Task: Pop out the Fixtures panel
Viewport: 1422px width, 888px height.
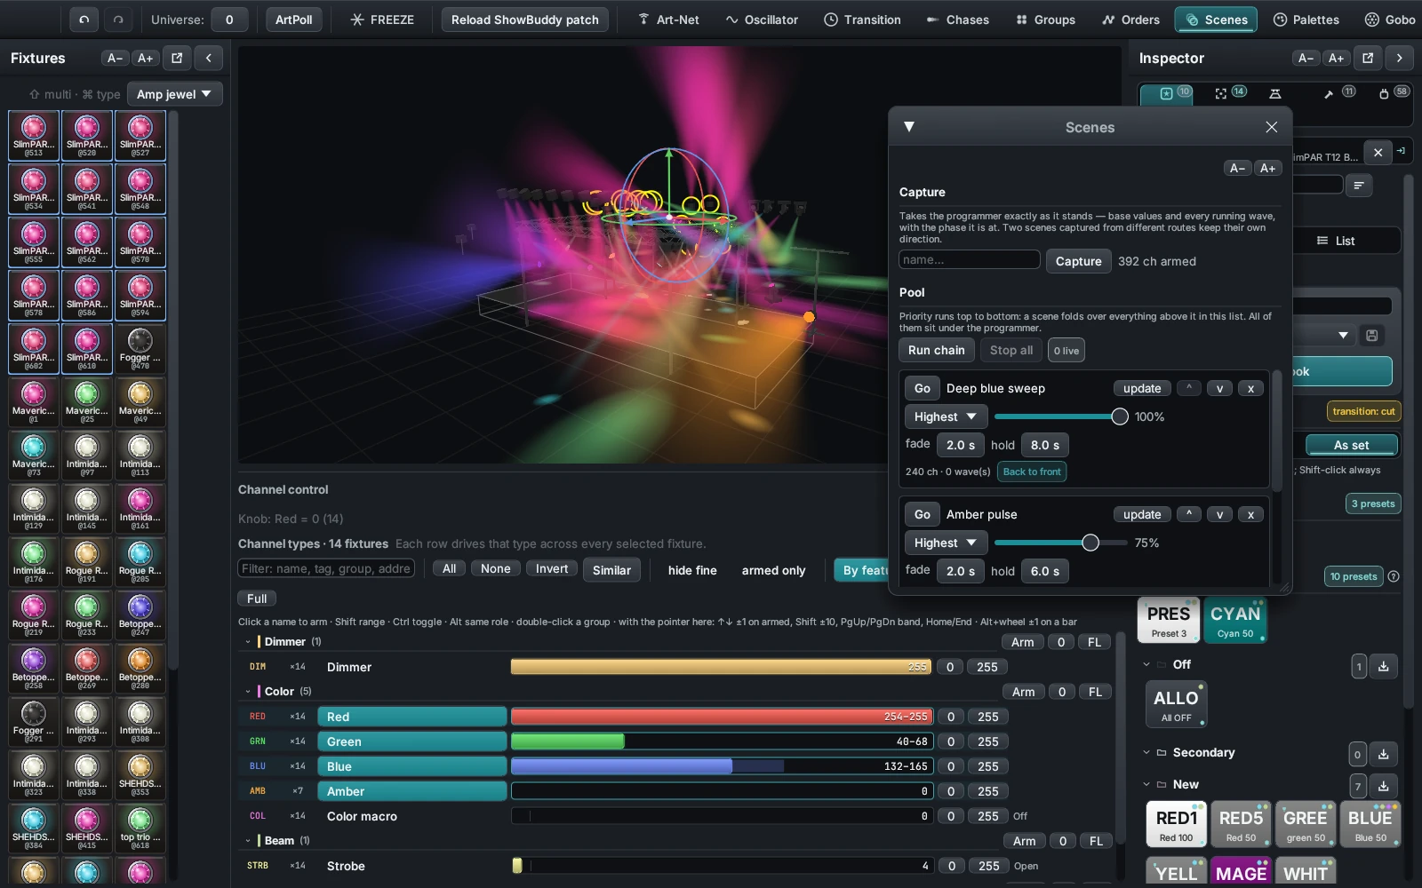Action: [x=177, y=58]
